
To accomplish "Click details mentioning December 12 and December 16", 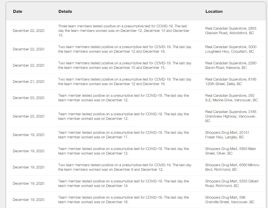I will (125, 82).
